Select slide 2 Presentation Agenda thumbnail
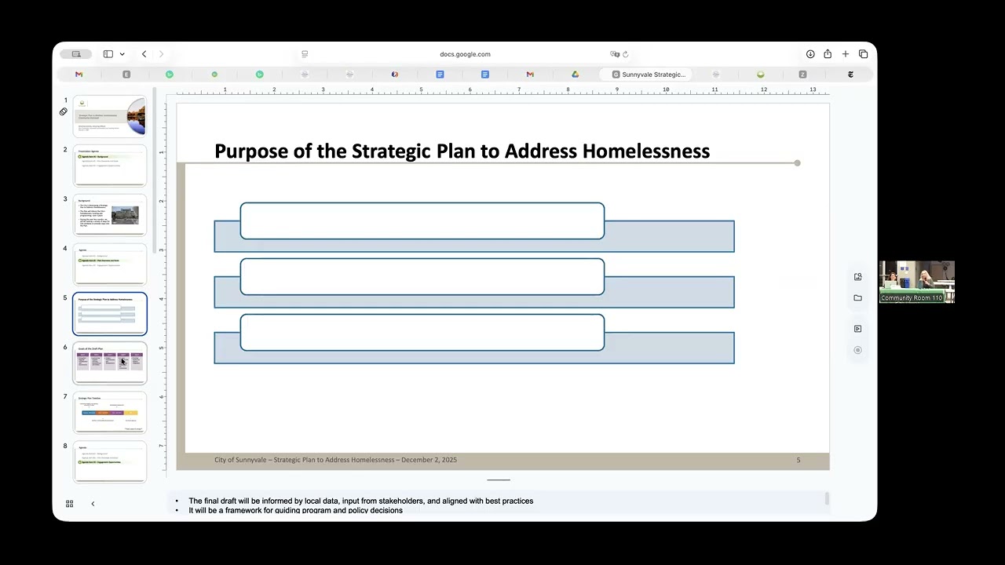The width and height of the screenshot is (1005, 565). pyautogui.click(x=110, y=166)
